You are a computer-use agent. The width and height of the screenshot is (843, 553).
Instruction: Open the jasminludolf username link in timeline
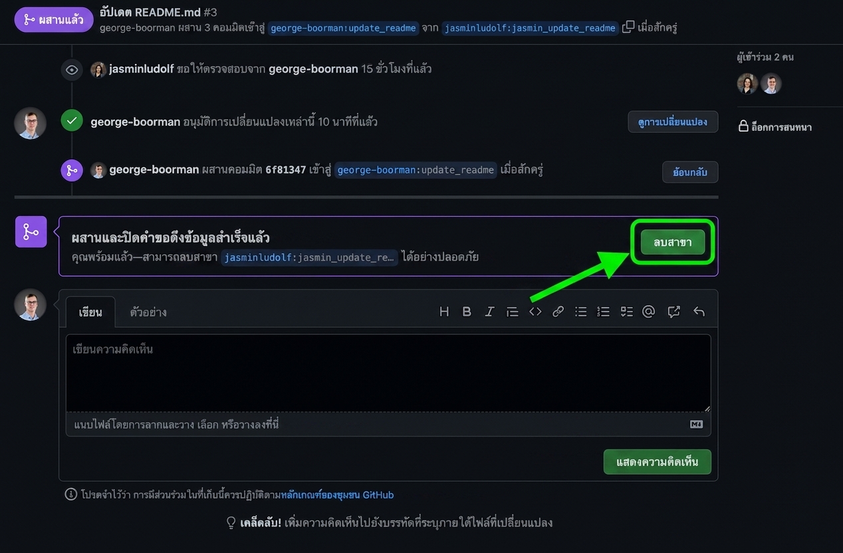[x=142, y=68]
